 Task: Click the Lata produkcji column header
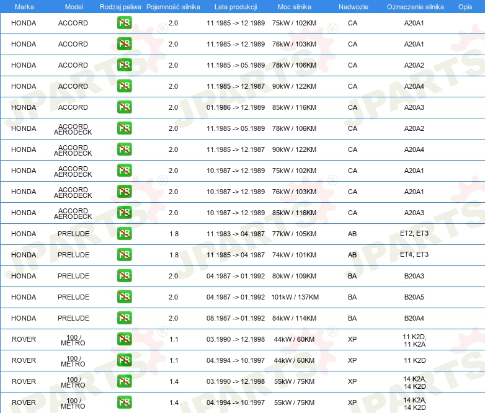(x=236, y=7)
